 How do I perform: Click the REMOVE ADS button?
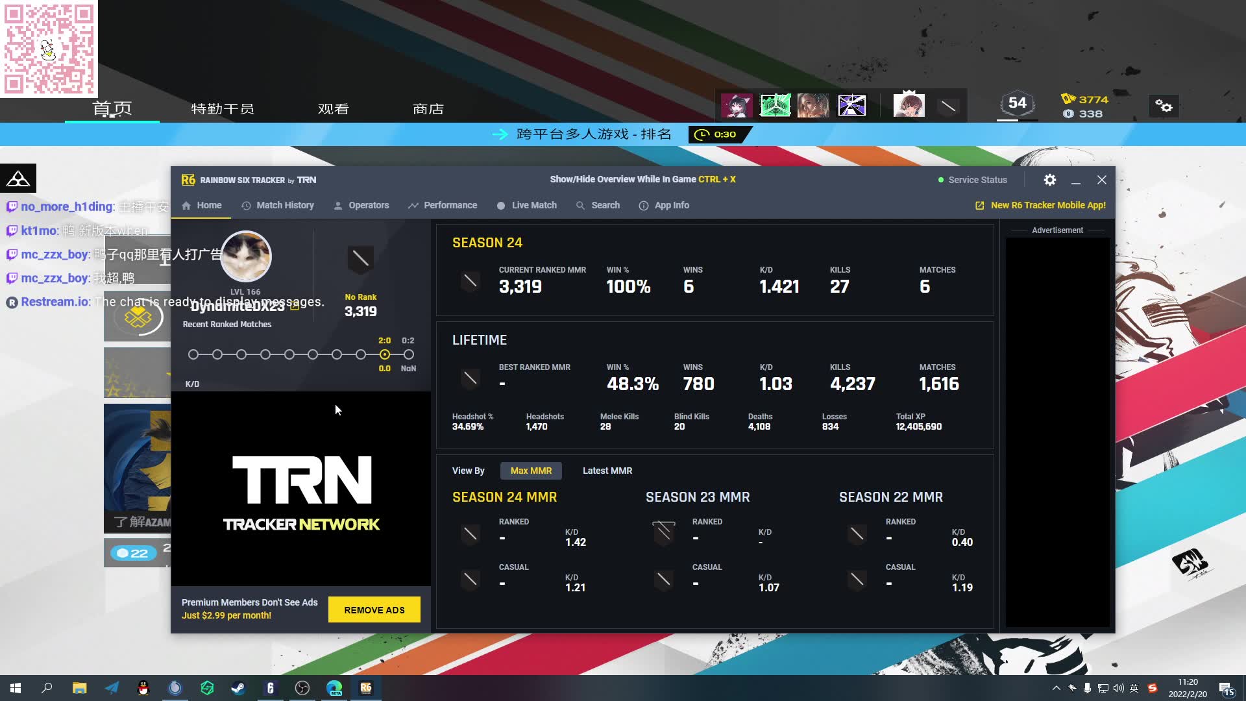374,609
